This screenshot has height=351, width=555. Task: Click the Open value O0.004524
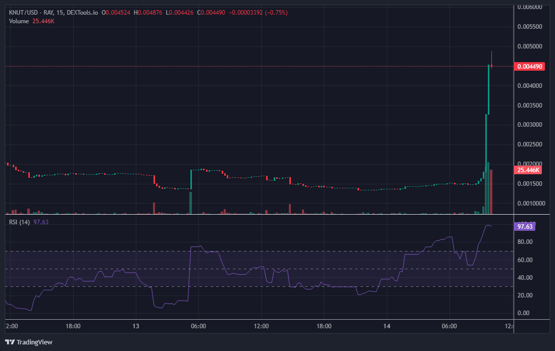(116, 13)
